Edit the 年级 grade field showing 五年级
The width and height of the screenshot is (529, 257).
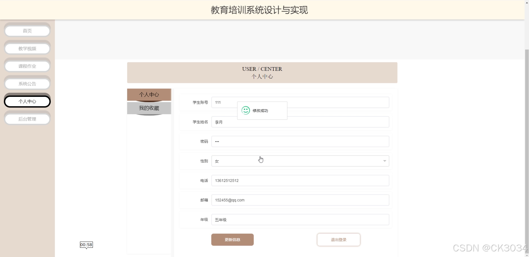coord(300,219)
